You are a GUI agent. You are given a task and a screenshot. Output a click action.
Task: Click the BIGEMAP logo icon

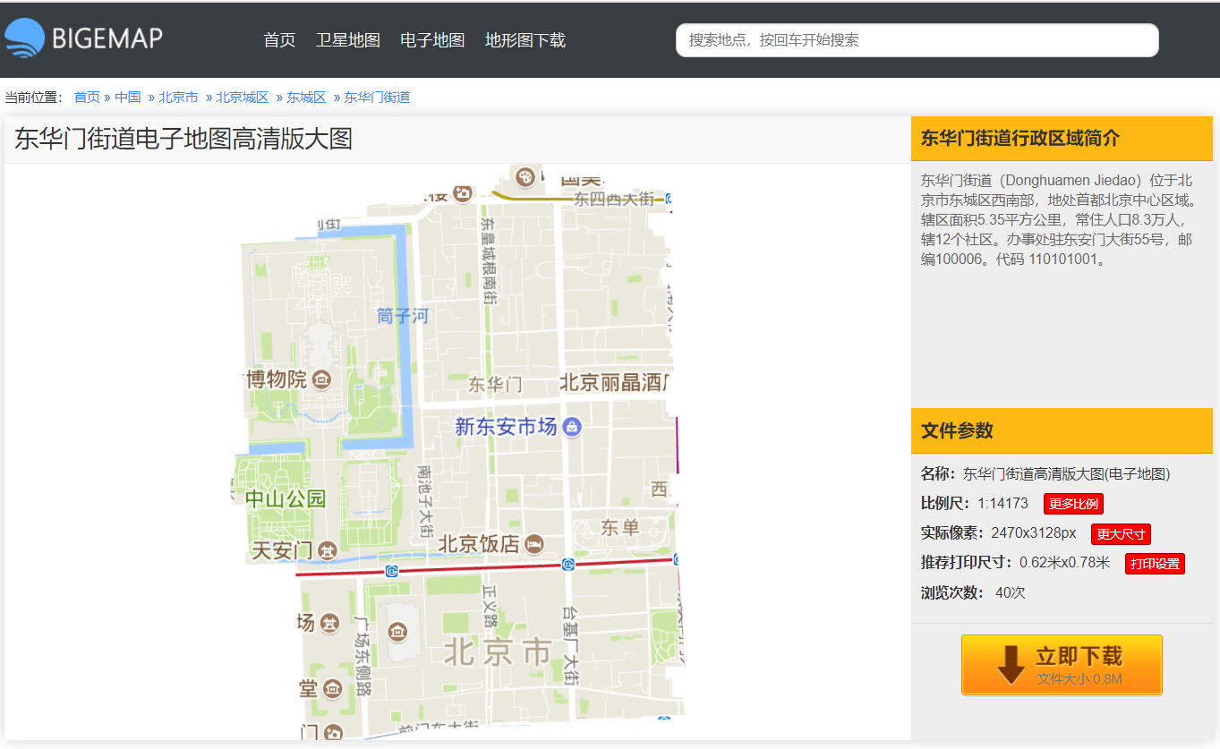[24, 38]
